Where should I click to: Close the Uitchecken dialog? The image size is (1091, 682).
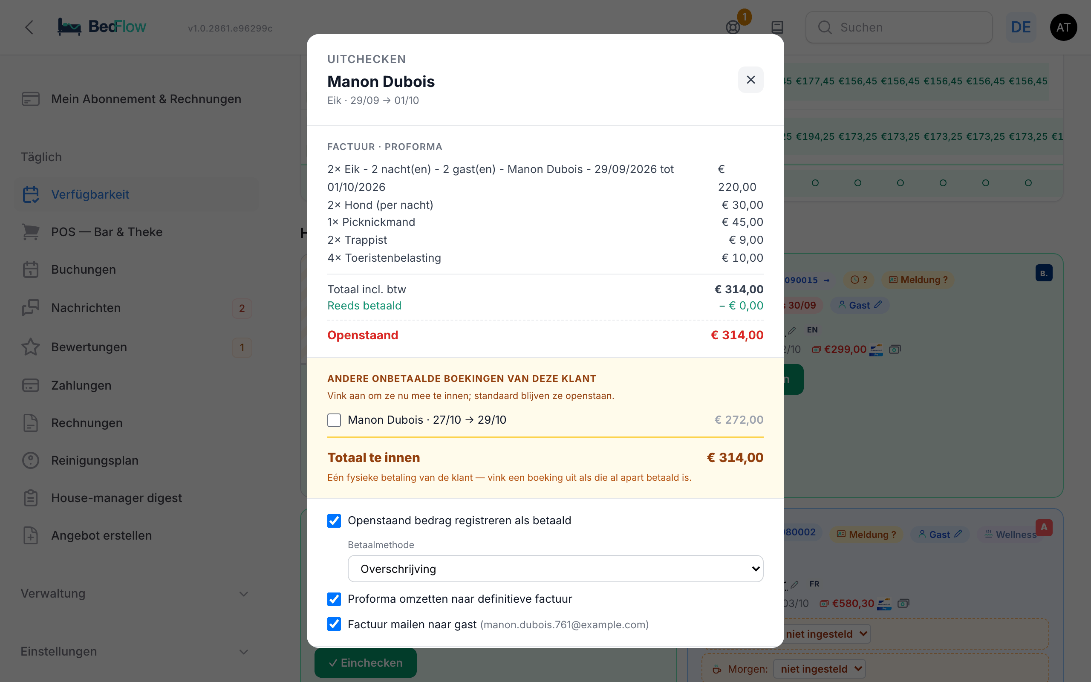point(750,80)
